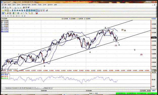Click the horizontal expand chart icon
The height and width of the screenshot is (95, 158).
pyautogui.click(x=27, y=10)
